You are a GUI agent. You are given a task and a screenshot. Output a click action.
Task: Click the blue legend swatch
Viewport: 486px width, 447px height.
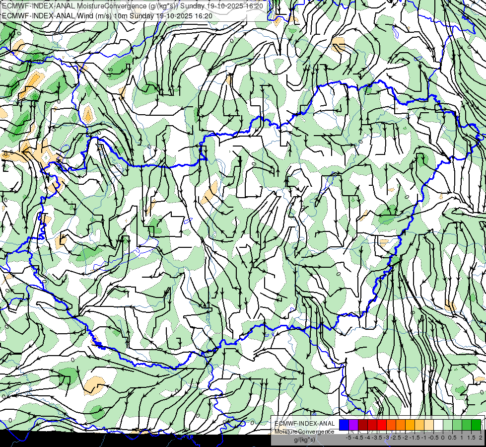[x=344, y=425]
